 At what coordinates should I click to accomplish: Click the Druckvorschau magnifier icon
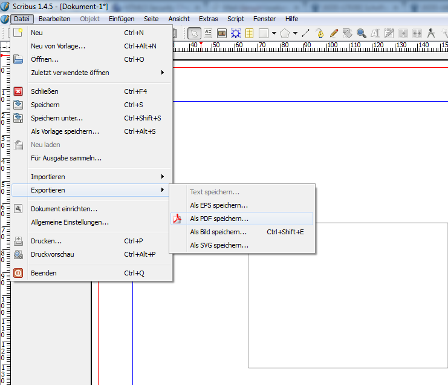pos(18,254)
